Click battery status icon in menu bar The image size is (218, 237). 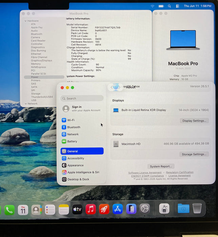point(161,6)
